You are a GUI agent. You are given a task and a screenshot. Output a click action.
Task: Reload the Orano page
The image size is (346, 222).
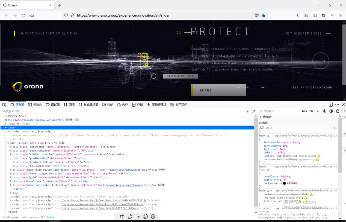tap(23, 16)
